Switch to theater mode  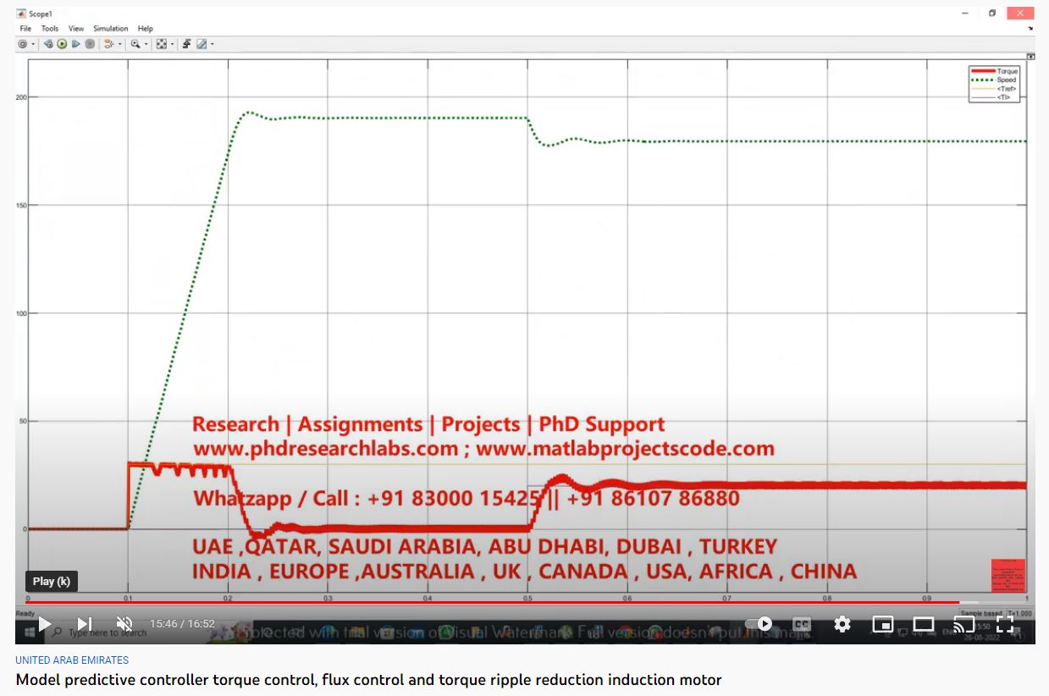pyautogui.click(x=923, y=624)
